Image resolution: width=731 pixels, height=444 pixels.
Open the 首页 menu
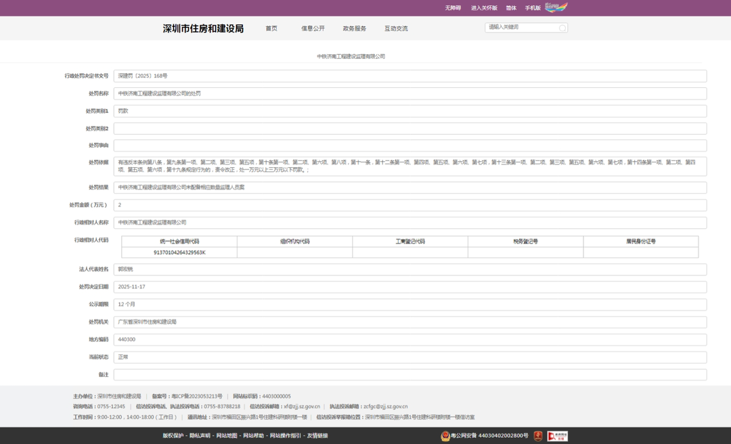coord(271,28)
